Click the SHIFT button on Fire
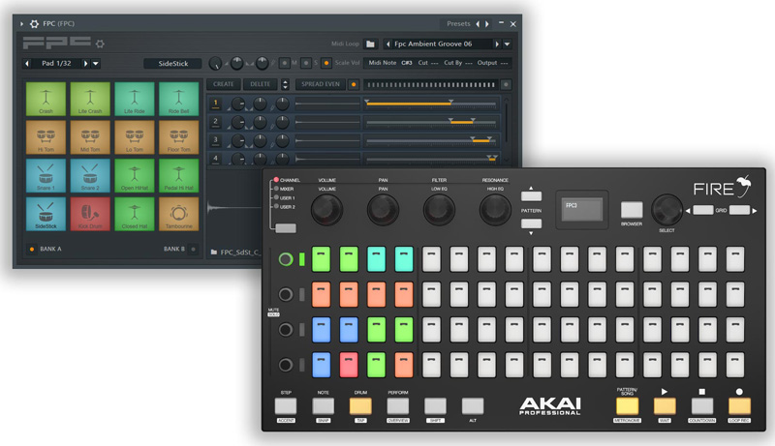The height and width of the screenshot is (446, 775). (x=435, y=406)
